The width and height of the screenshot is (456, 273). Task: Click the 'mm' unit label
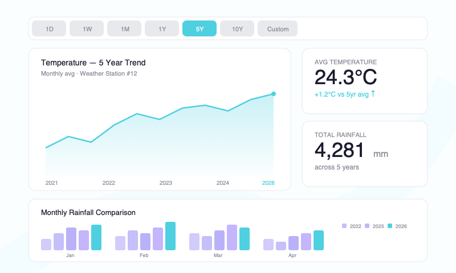[381, 154]
